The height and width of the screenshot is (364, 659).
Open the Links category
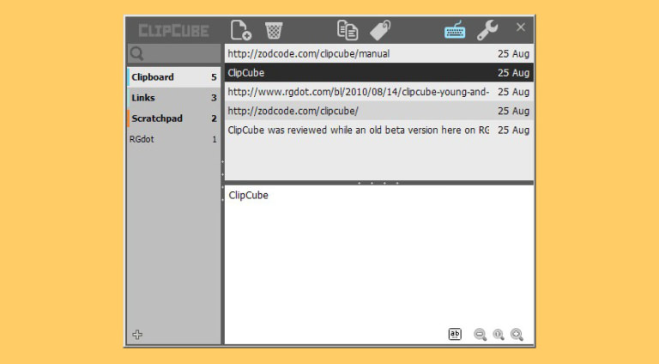[x=173, y=98]
